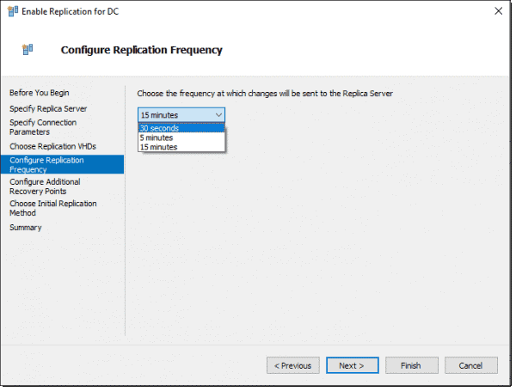Click the Previous button
516x391 pixels.
pos(293,365)
